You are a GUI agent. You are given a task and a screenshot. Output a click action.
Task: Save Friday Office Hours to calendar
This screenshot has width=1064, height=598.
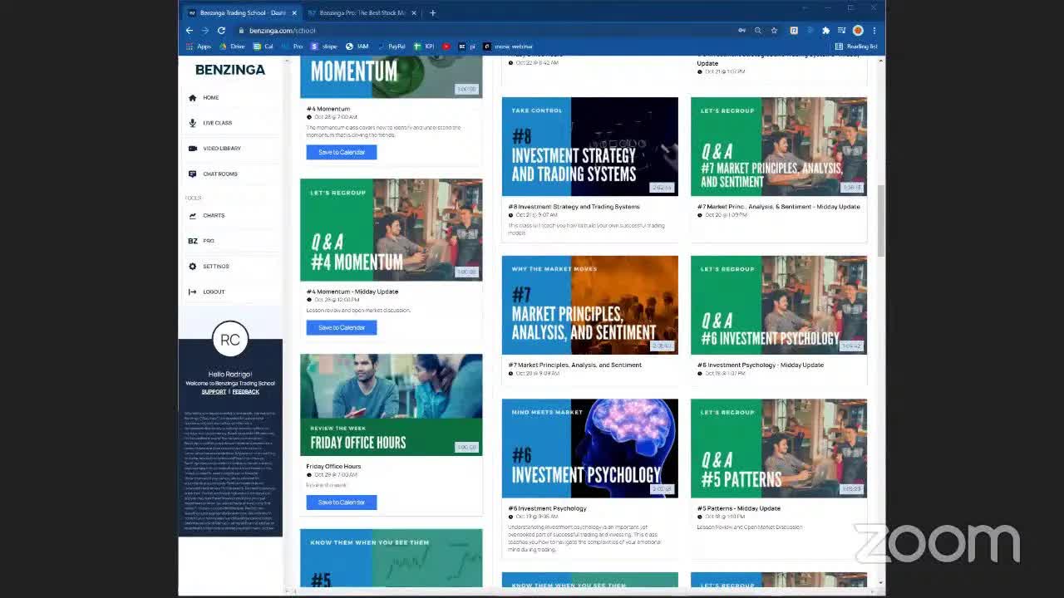pyautogui.click(x=342, y=502)
